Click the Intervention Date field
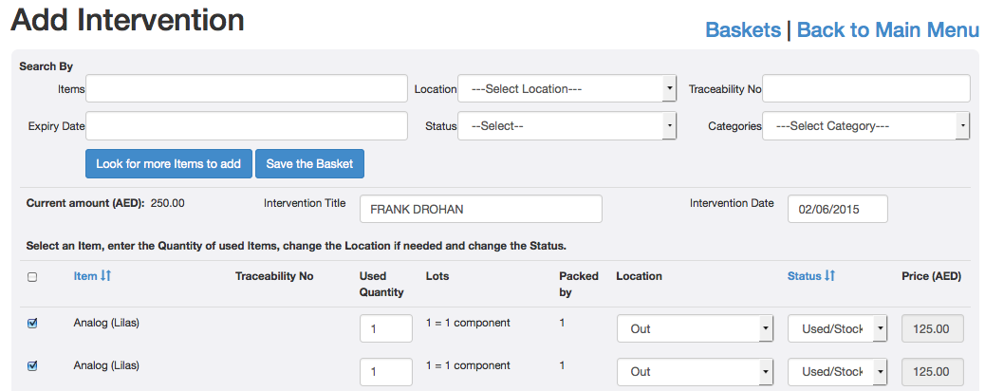Viewport: 985px width, 391px height. (837, 209)
